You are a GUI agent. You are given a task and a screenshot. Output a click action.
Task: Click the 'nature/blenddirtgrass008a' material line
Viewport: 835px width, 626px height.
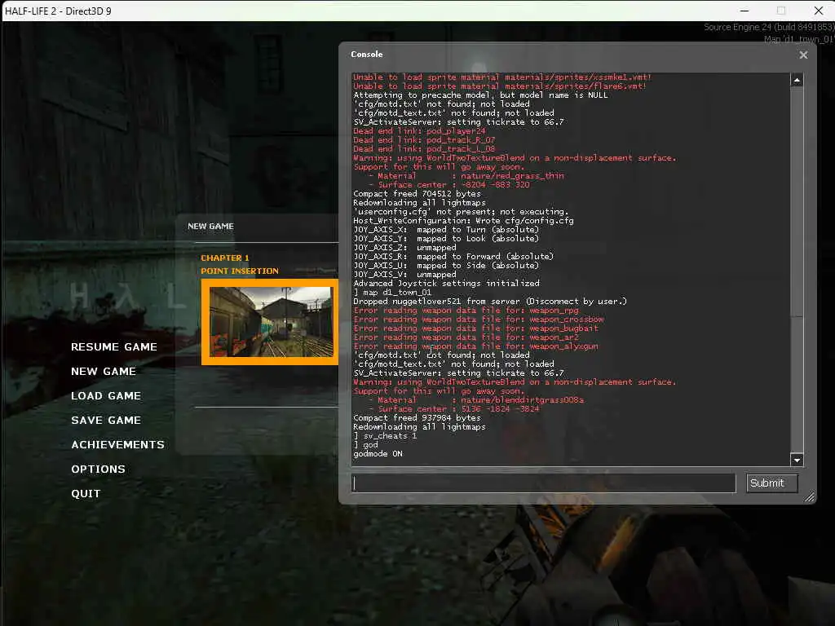(x=476, y=399)
